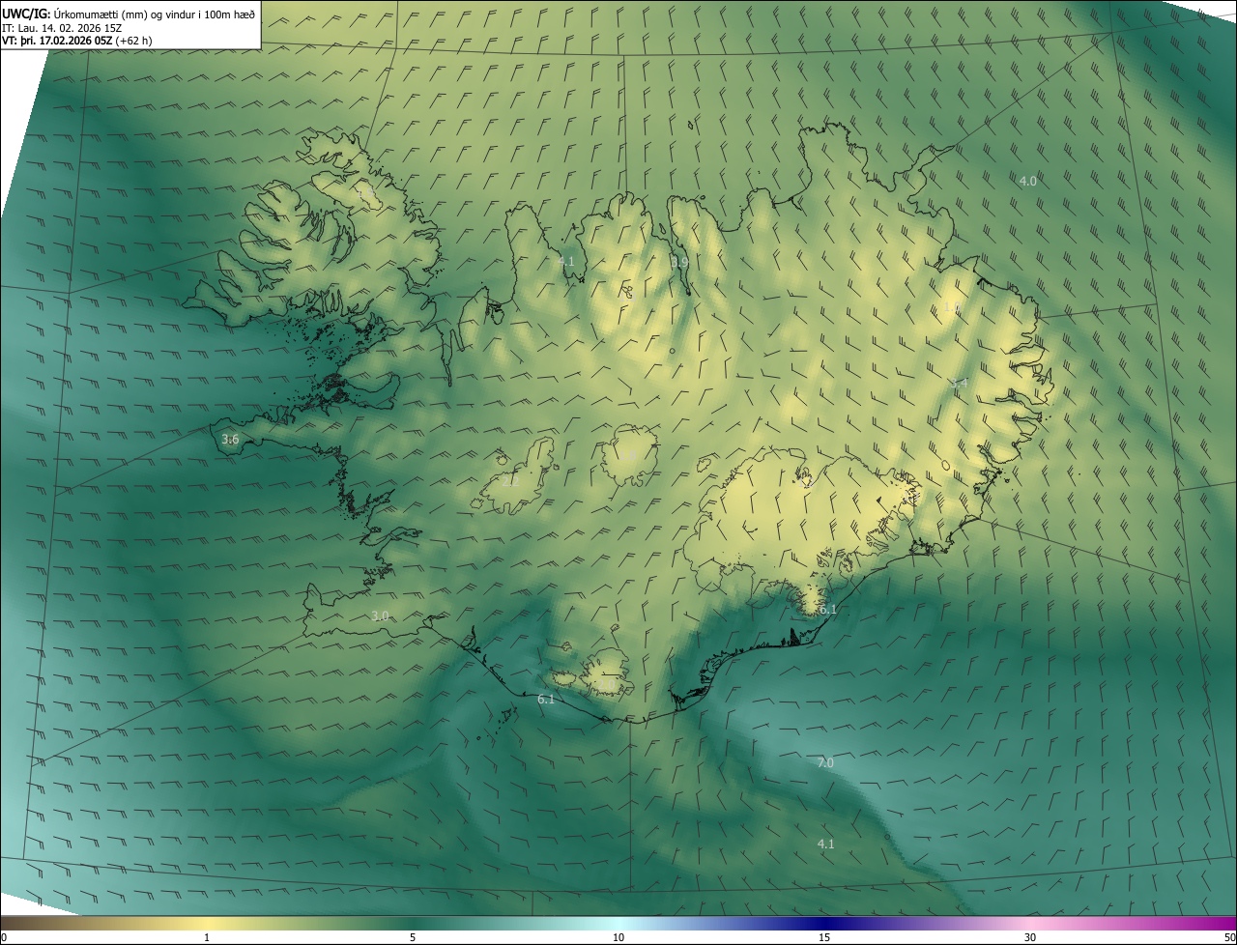The height and width of the screenshot is (945, 1237).
Task: Click the "6.1" value beside the "2.0" label
Action: (x=546, y=699)
